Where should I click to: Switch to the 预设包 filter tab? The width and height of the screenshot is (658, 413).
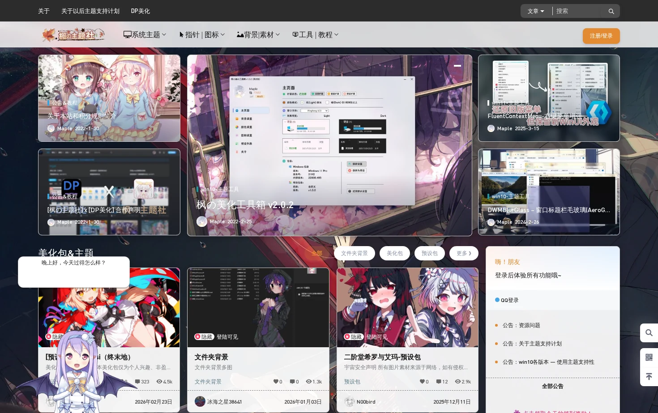[430, 253]
